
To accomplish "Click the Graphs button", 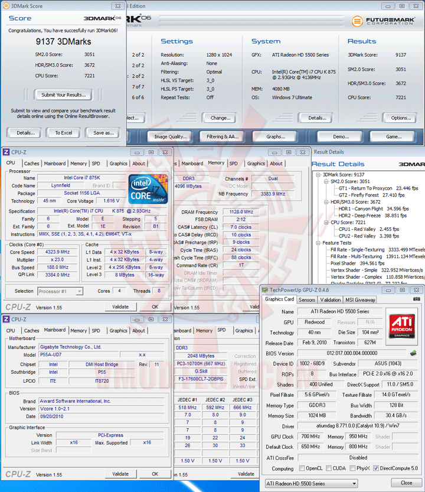I will coord(276,136).
